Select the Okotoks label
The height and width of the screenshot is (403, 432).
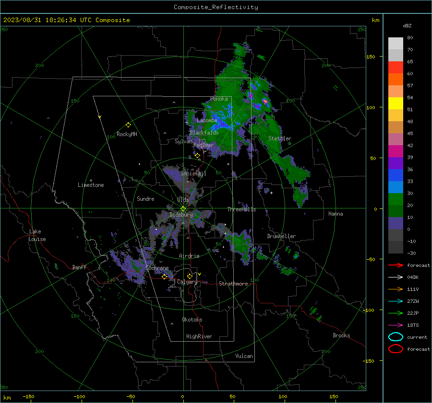(192, 320)
